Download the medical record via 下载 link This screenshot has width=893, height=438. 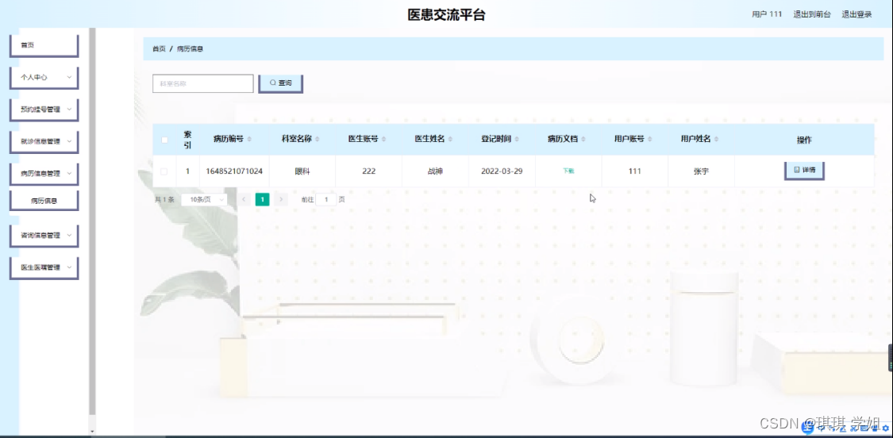(x=568, y=171)
